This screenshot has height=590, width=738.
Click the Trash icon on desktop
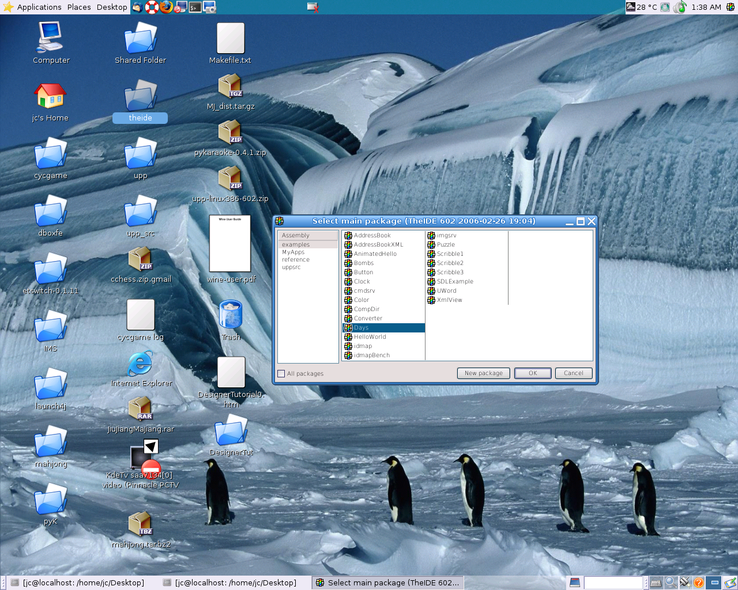click(x=231, y=315)
